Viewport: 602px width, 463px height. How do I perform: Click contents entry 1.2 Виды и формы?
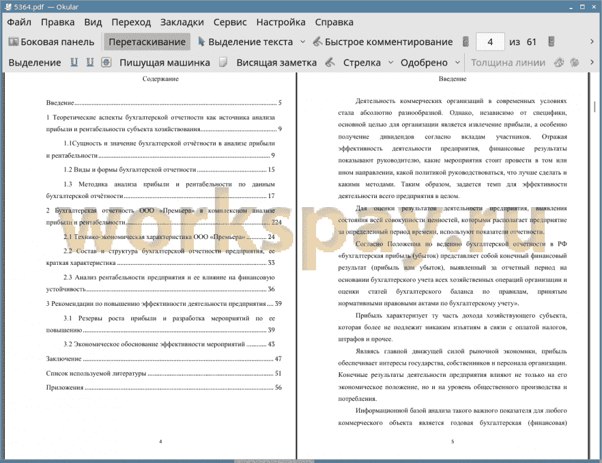coord(169,170)
